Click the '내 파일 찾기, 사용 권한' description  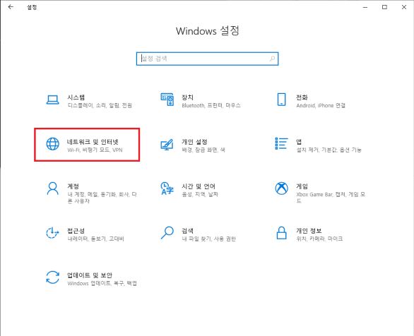208,239
